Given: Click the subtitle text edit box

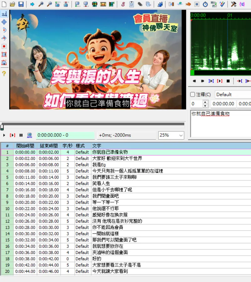Looking at the screenshot, I should (x=221, y=124).
